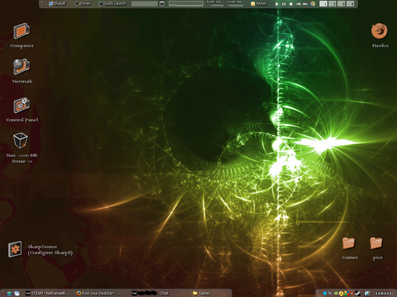Switch to virtual desktop 4
397x297 pixels.
[350, 4]
